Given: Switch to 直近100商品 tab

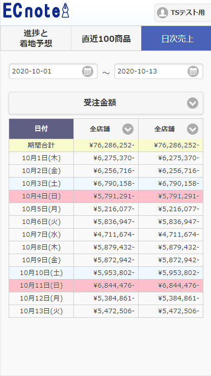Looking at the screenshot, I should [106, 38].
